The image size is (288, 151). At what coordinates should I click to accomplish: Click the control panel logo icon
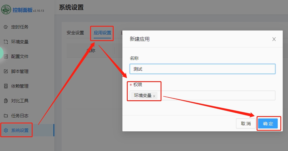point(6,10)
